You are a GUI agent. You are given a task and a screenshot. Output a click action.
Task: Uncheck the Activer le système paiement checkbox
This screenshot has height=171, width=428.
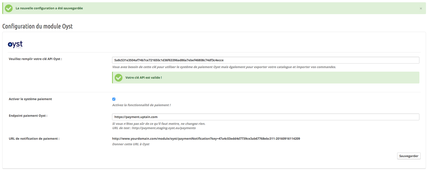tap(114, 99)
